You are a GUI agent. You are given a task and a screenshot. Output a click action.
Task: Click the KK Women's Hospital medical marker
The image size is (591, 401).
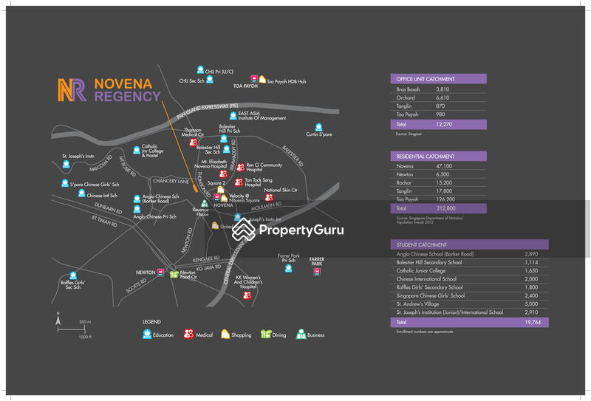[x=247, y=295]
